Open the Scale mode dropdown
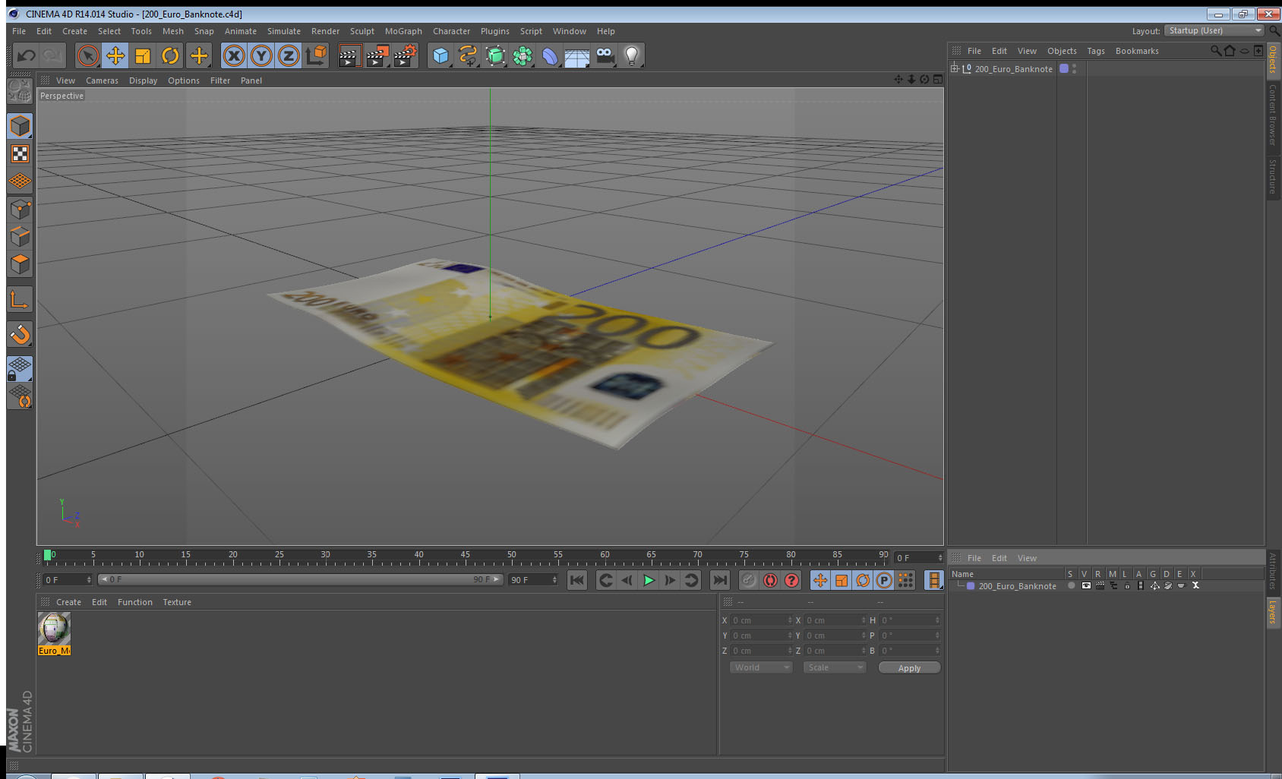Screen dimensions: 1282x779 pos(835,667)
